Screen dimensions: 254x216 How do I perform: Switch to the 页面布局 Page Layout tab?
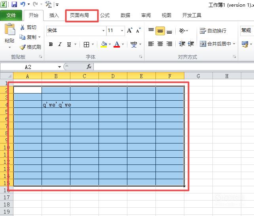pyautogui.click(x=80, y=15)
